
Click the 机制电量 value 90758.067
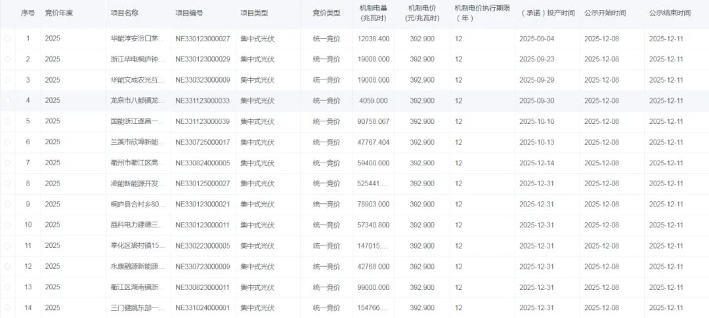click(374, 122)
